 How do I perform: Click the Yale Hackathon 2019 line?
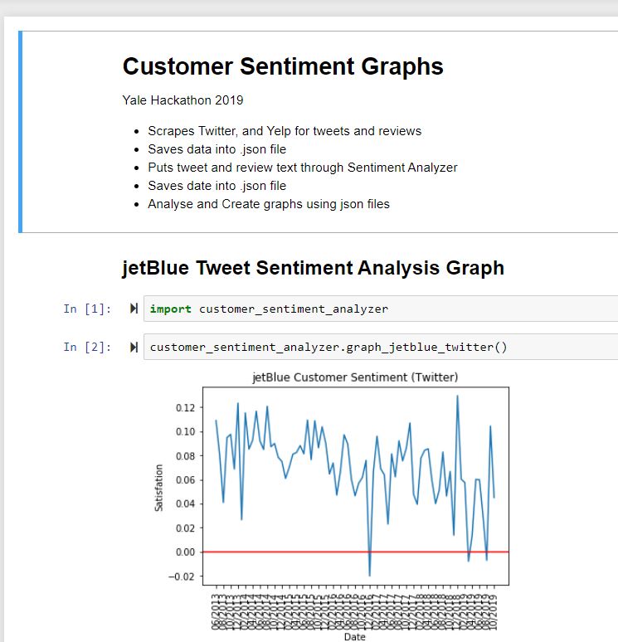pos(182,100)
